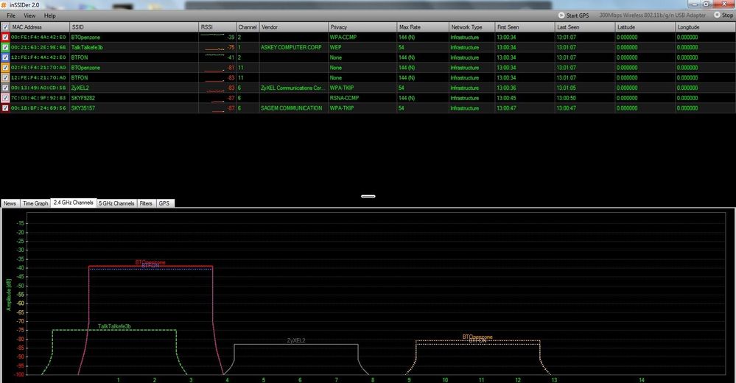Uncheck the TalkTalkefe3b network checkbox
The image size is (736, 383).
tap(5, 47)
